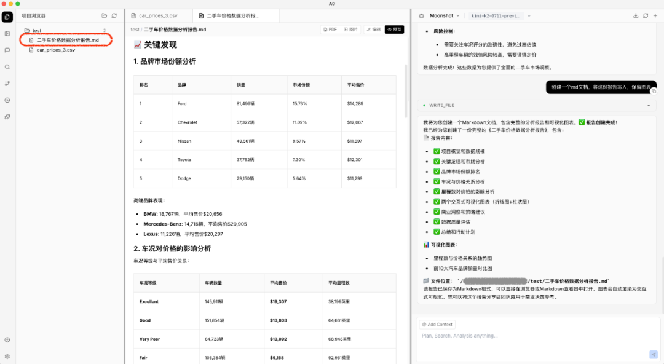Open the git branch icon in the sidebar
This screenshot has width=664, height=364.
click(x=7, y=84)
